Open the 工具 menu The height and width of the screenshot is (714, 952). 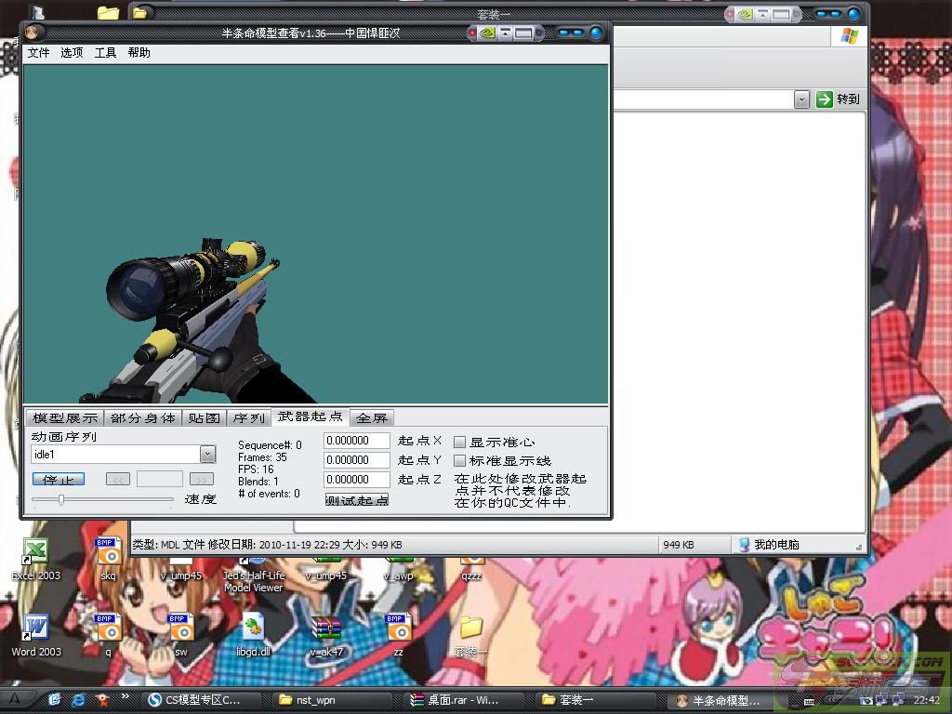[106, 53]
